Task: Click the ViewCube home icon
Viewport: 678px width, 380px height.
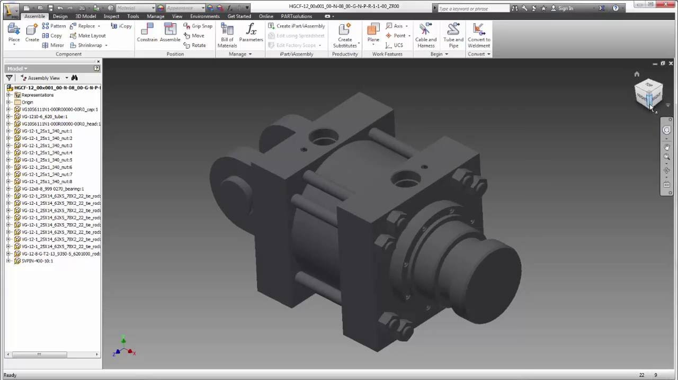Action: tap(637, 74)
